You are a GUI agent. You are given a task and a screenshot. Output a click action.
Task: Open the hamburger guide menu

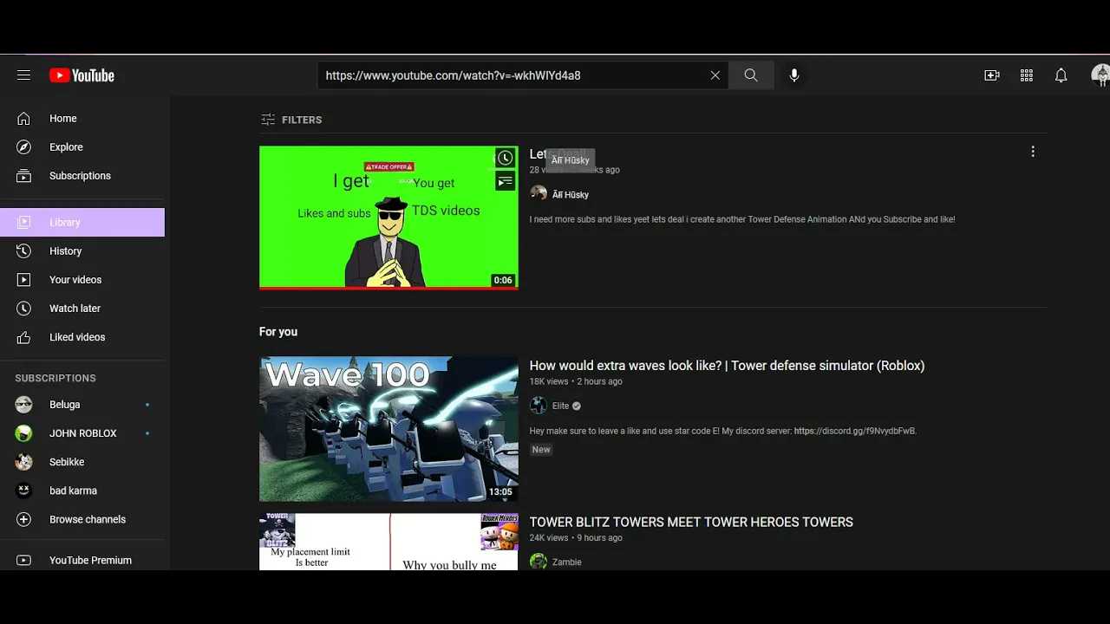tap(23, 75)
